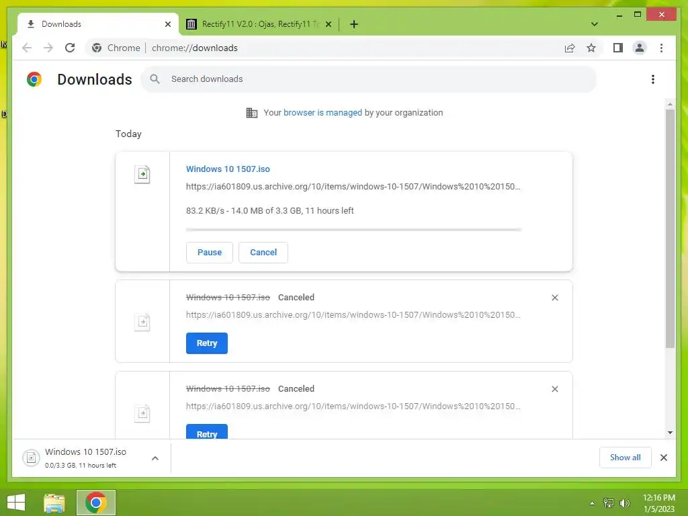The image size is (688, 516).
Task: Open Chrome's three-dot main menu
Action: tap(661, 48)
